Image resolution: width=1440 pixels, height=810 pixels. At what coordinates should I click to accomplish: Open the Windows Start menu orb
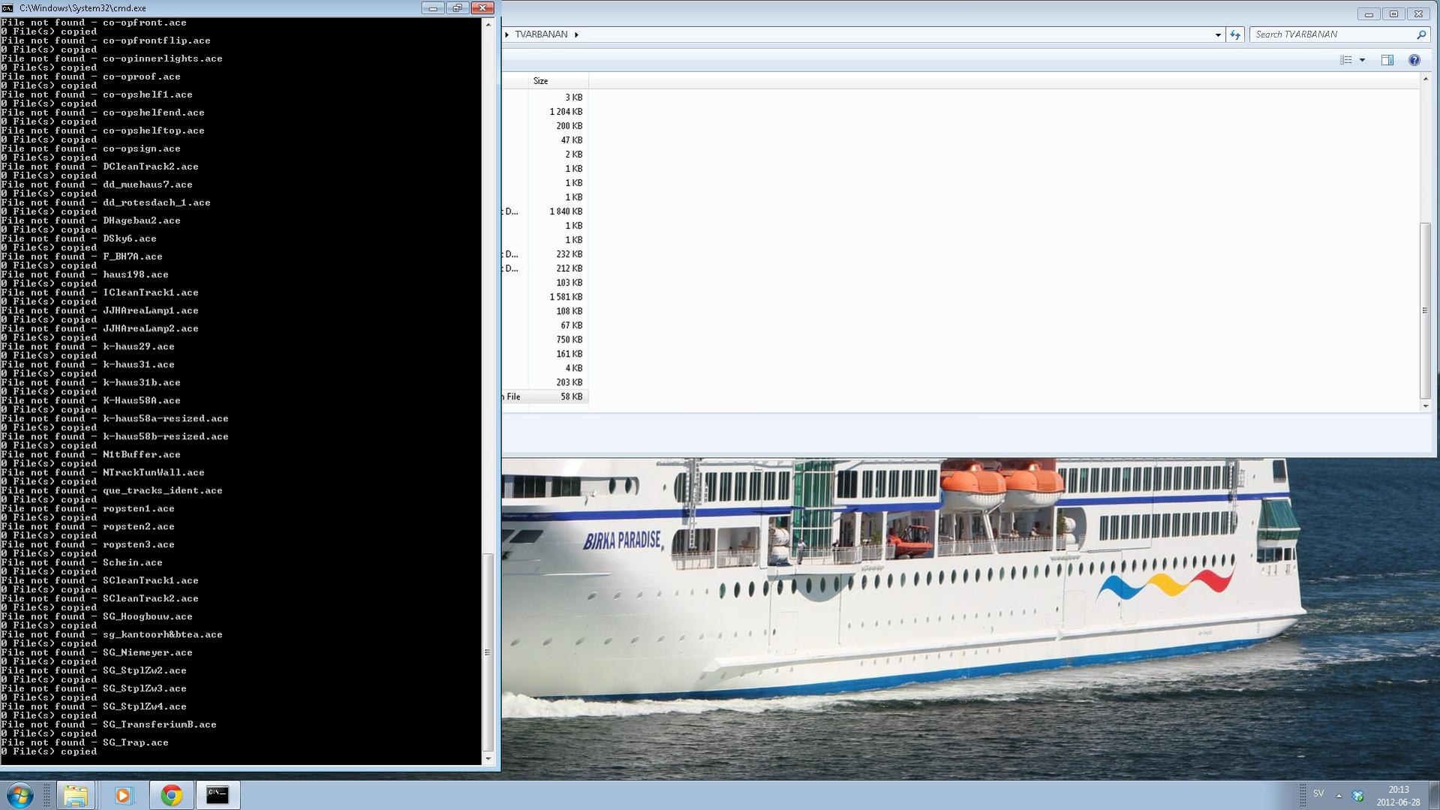coord(20,795)
